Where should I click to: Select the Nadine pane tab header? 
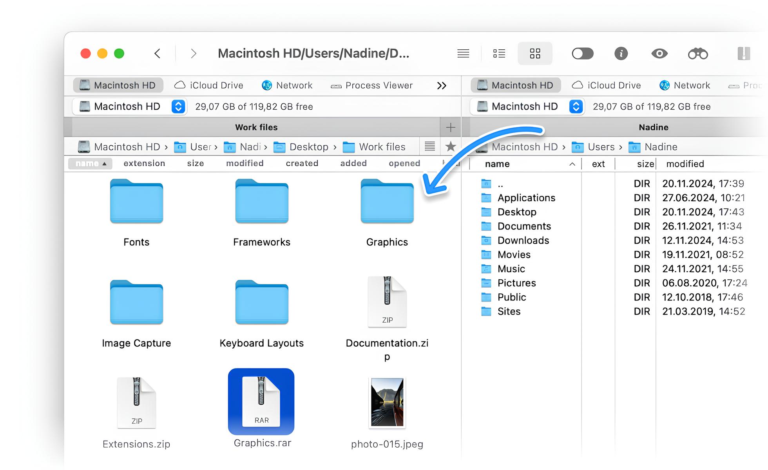point(653,127)
